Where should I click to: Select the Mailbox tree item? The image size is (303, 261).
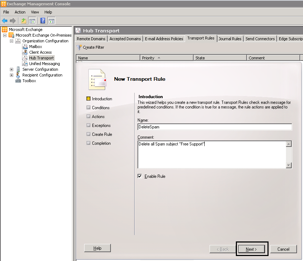pos(36,47)
